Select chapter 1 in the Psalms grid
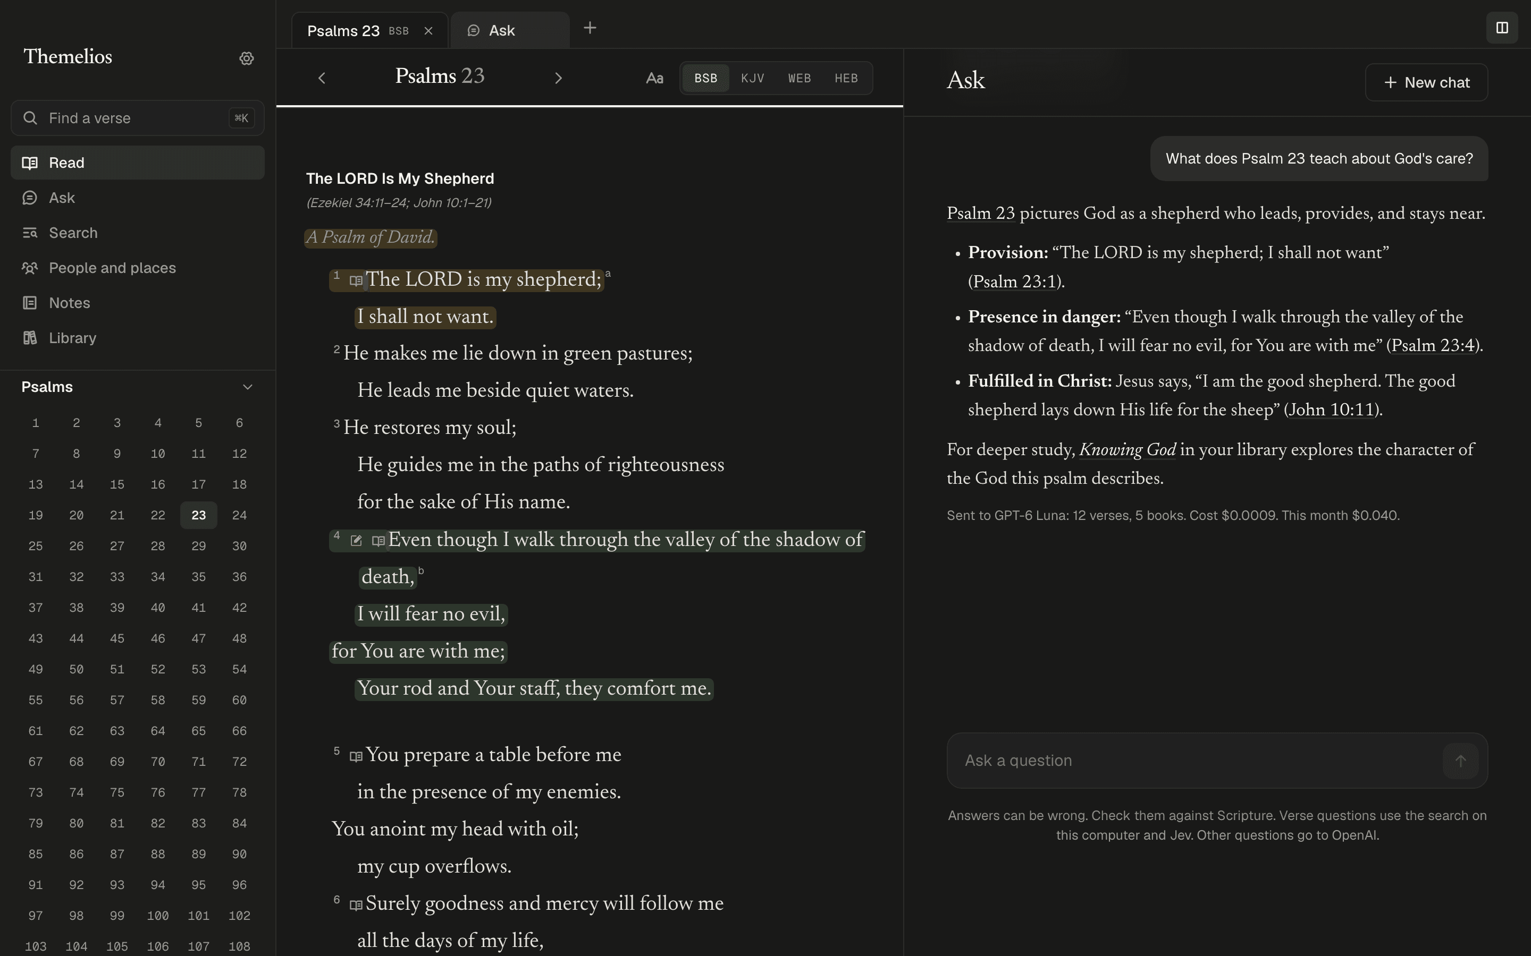Image resolution: width=1531 pixels, height=956 pixels. (x=36, y=423)
